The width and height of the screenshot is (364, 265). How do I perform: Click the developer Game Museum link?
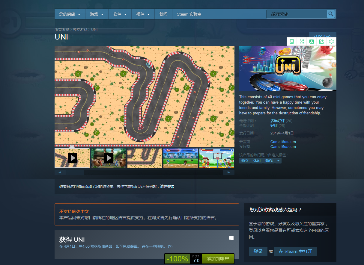click(283, 142)
